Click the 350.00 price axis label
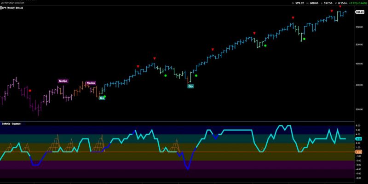The height and width of the screenshot is (184, 368). (x=359, y=109)
